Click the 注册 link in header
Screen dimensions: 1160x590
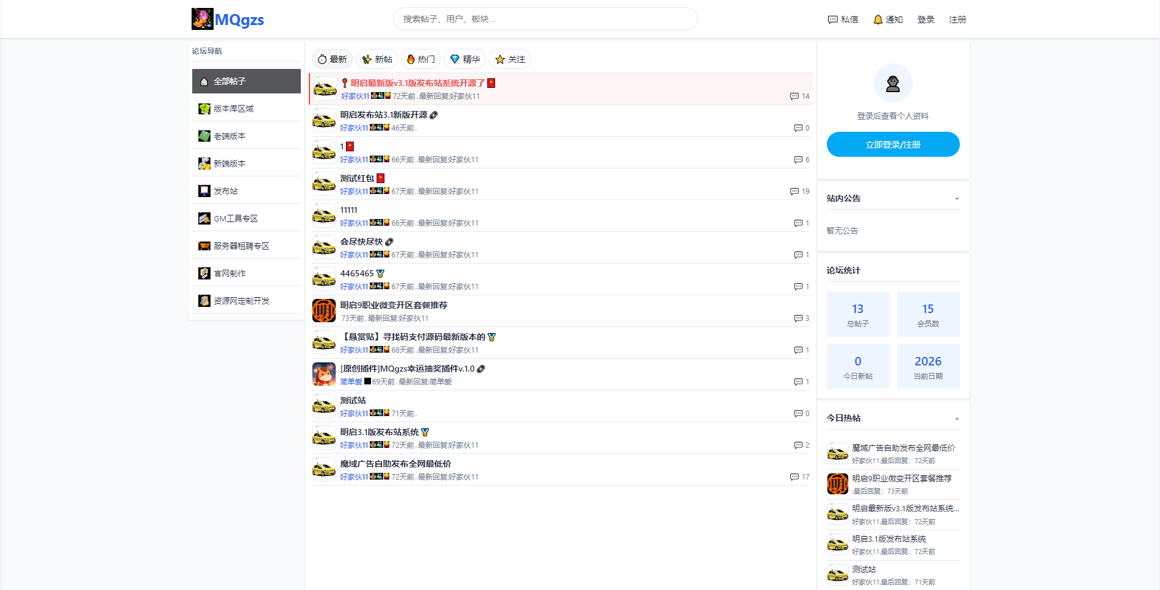(957, 20)
